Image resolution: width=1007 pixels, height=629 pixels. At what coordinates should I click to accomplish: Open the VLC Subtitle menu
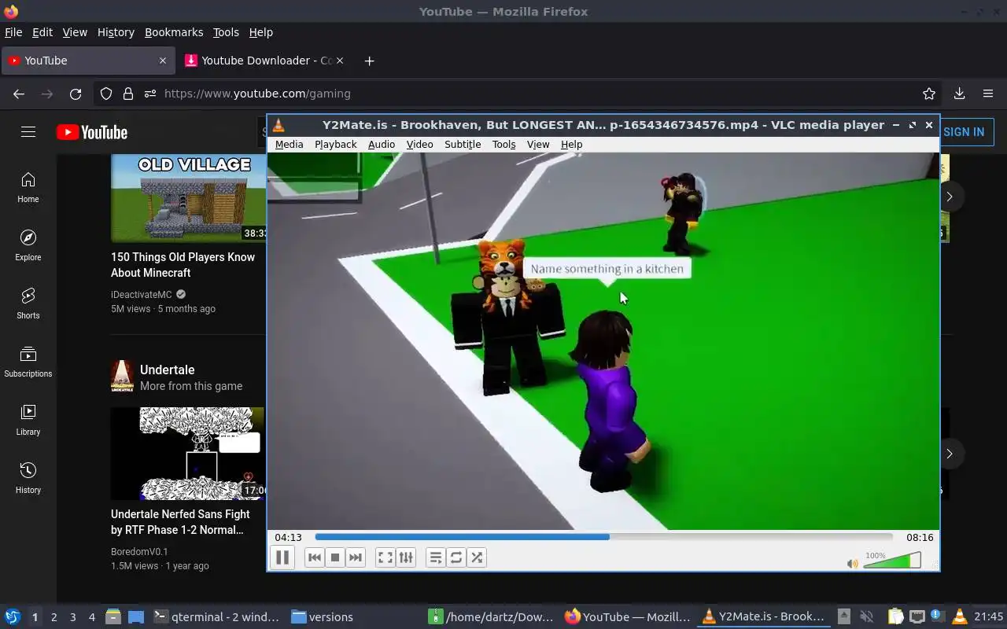(463, 145)
